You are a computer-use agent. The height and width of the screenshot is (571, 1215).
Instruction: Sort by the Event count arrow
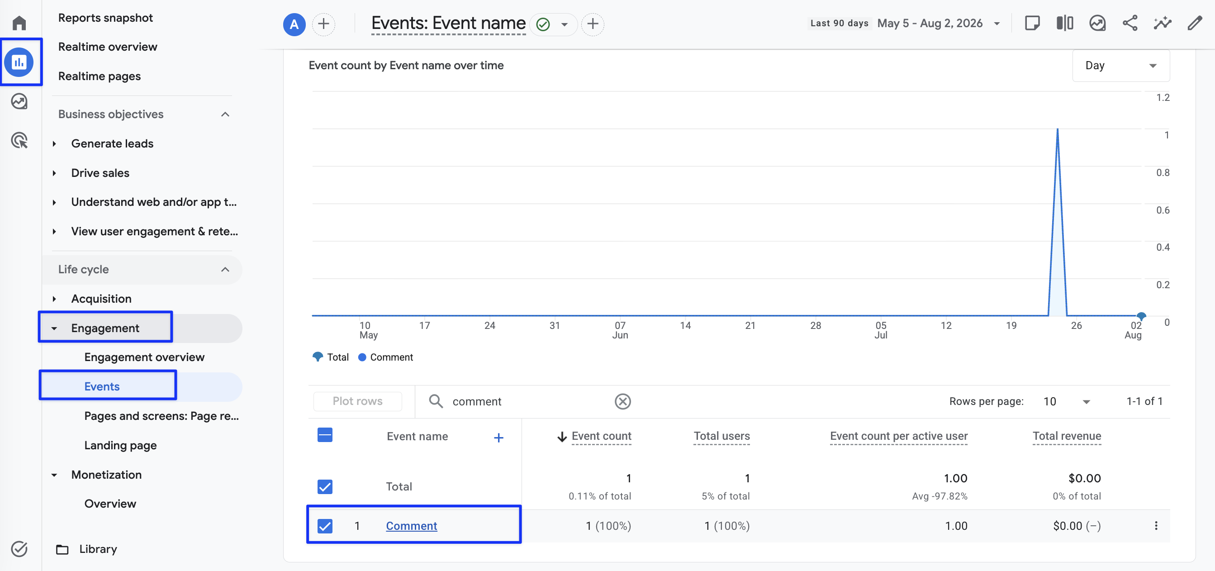tap(562, 437)
